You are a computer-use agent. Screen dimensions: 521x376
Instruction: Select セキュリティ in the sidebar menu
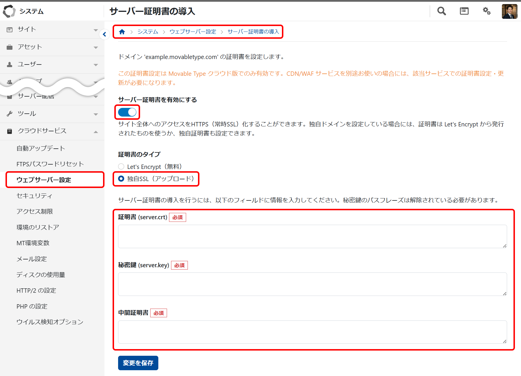point(34,196)
